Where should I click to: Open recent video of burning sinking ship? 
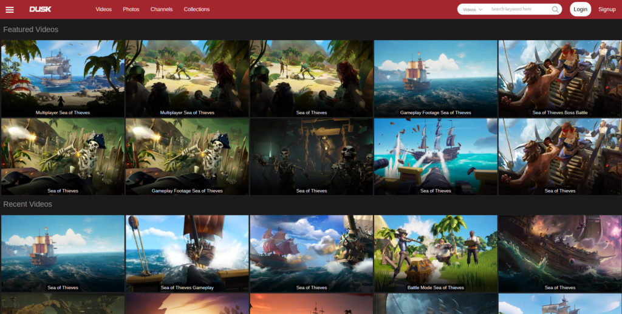(560, 254)
